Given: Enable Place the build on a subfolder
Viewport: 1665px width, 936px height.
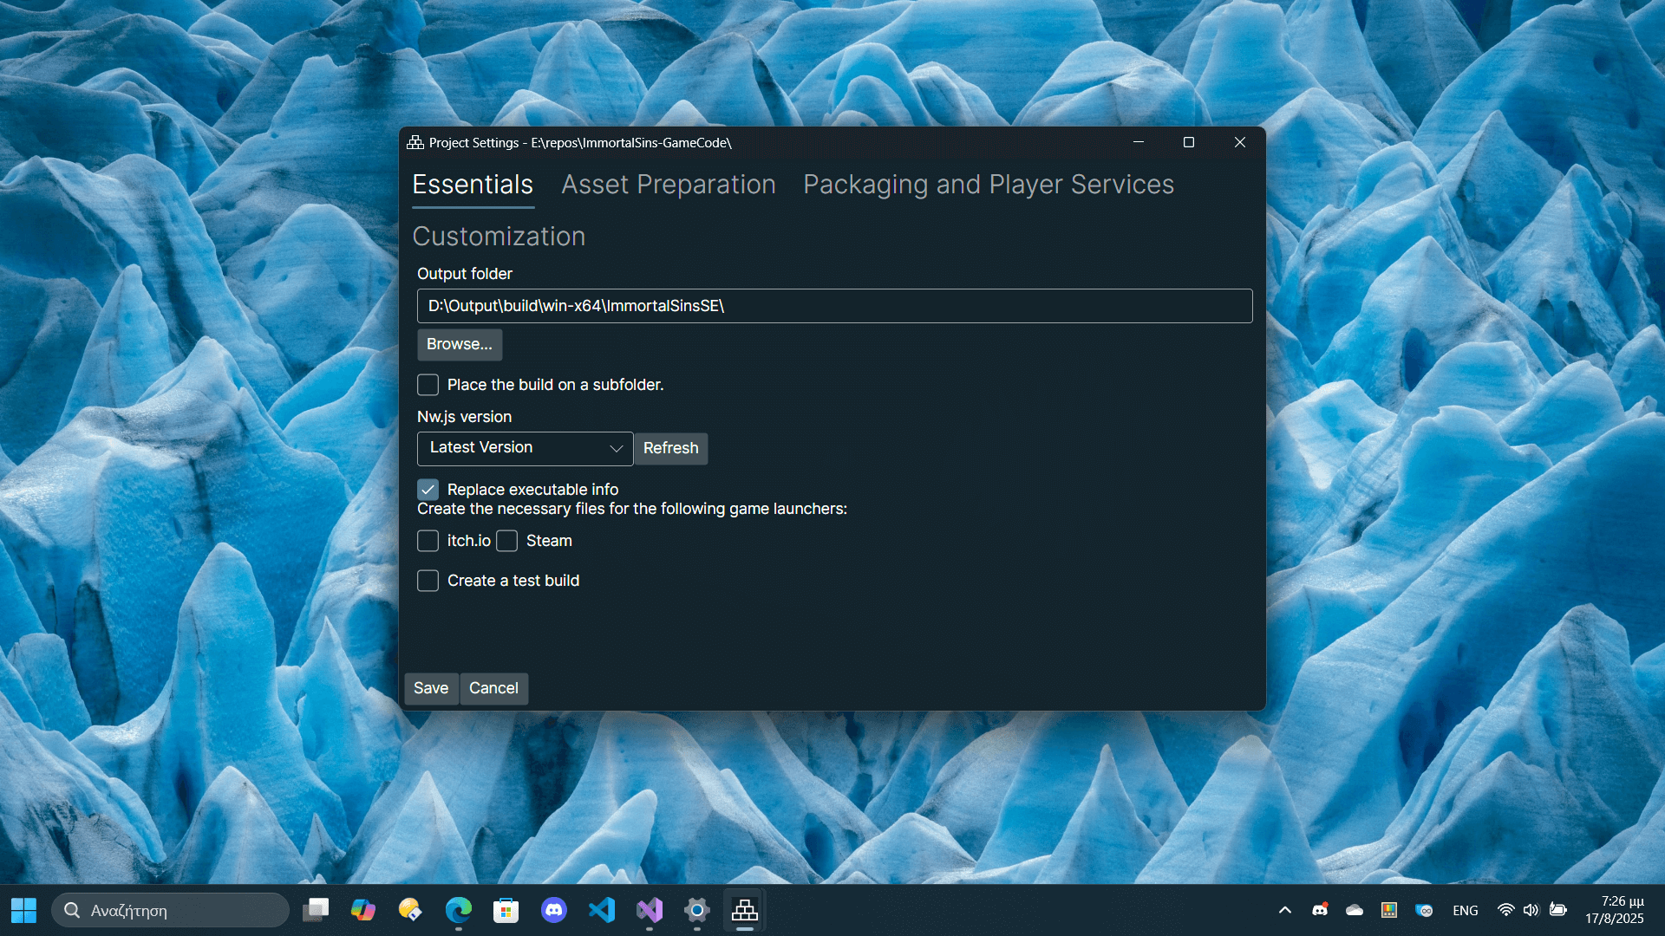Looking at the screenshot, I should [428, 385].
